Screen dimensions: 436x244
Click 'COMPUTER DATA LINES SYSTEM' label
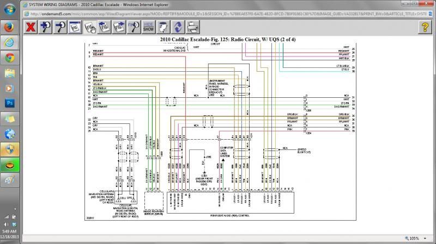pos(226,152)
